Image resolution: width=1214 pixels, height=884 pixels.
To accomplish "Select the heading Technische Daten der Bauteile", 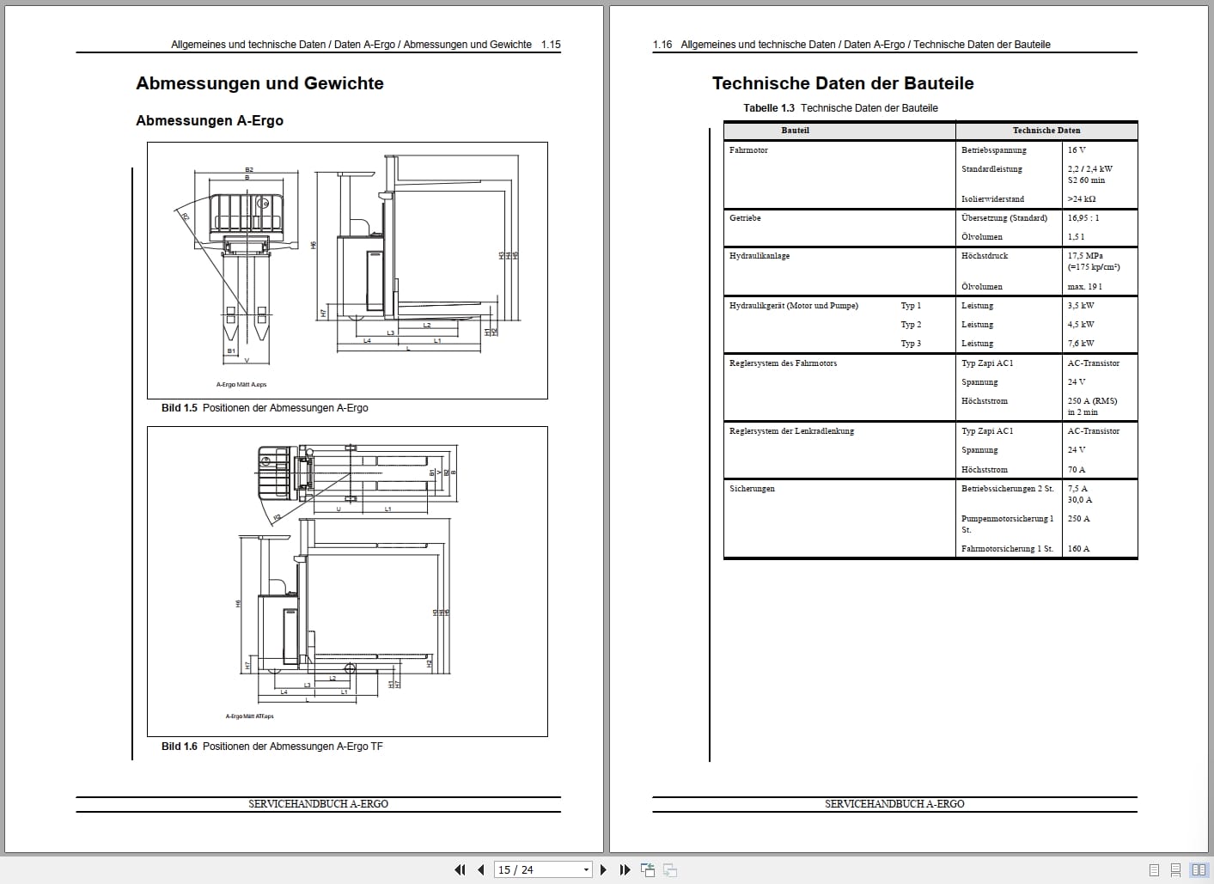I will point(844,83).
